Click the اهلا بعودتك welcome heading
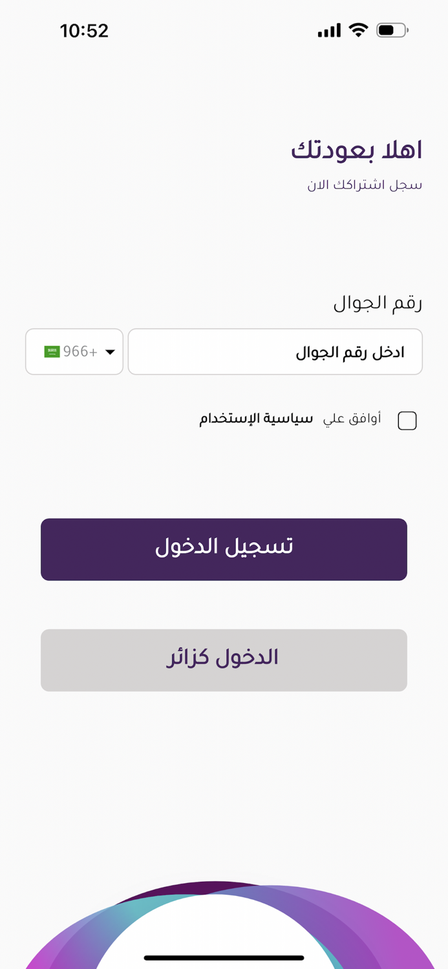 click(x=356, y=150)
